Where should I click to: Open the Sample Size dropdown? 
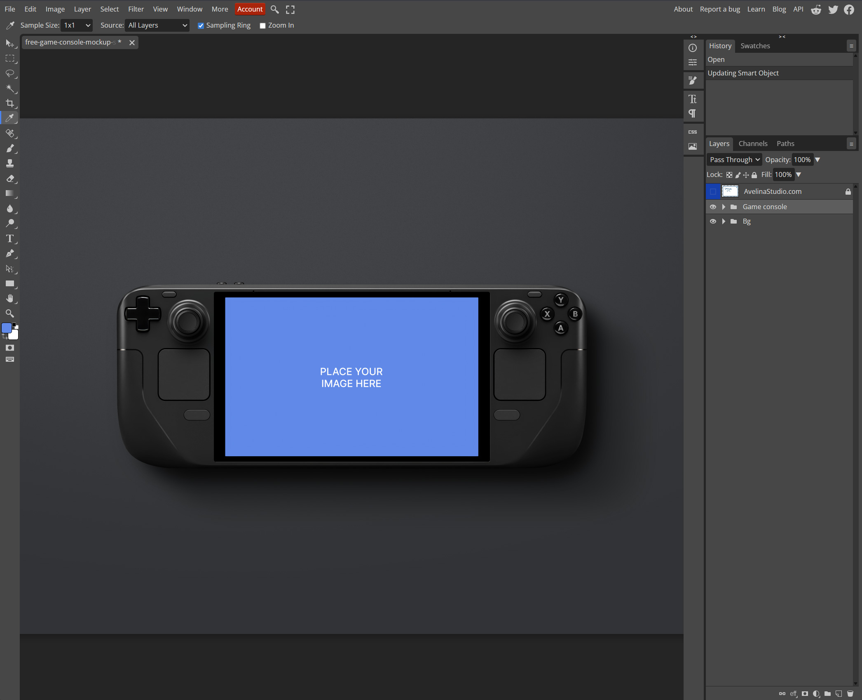tap(77, 25)
